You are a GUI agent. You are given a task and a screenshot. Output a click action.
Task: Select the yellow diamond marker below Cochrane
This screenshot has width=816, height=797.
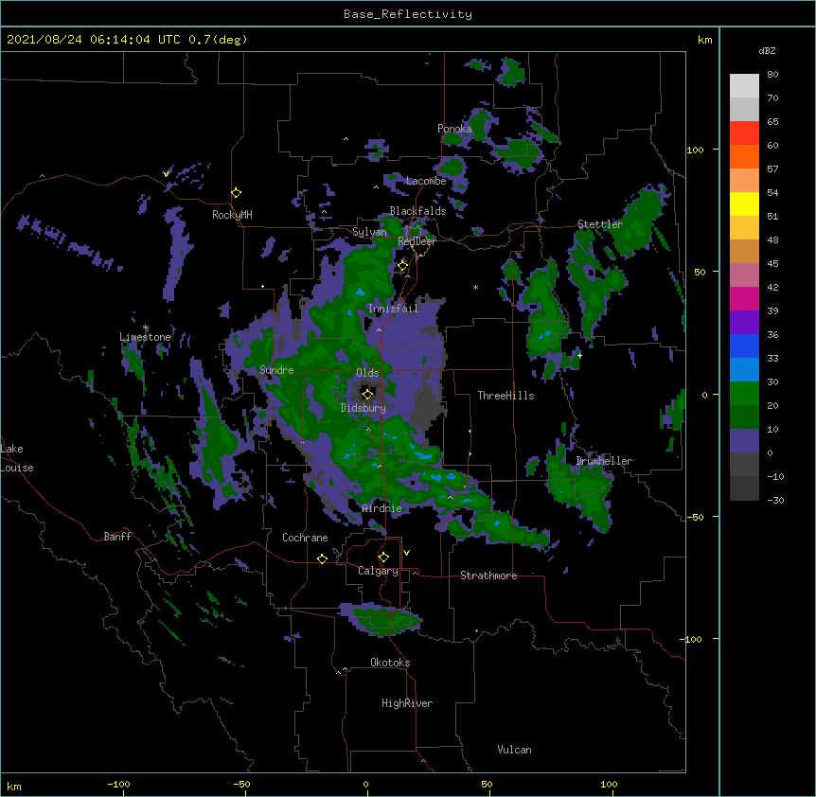click(322, 558)
